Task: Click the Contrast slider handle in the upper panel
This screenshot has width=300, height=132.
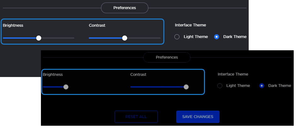Action: 125,38
